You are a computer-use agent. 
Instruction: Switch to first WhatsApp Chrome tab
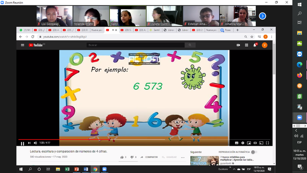pyautogui.click(x=25, y=30)
